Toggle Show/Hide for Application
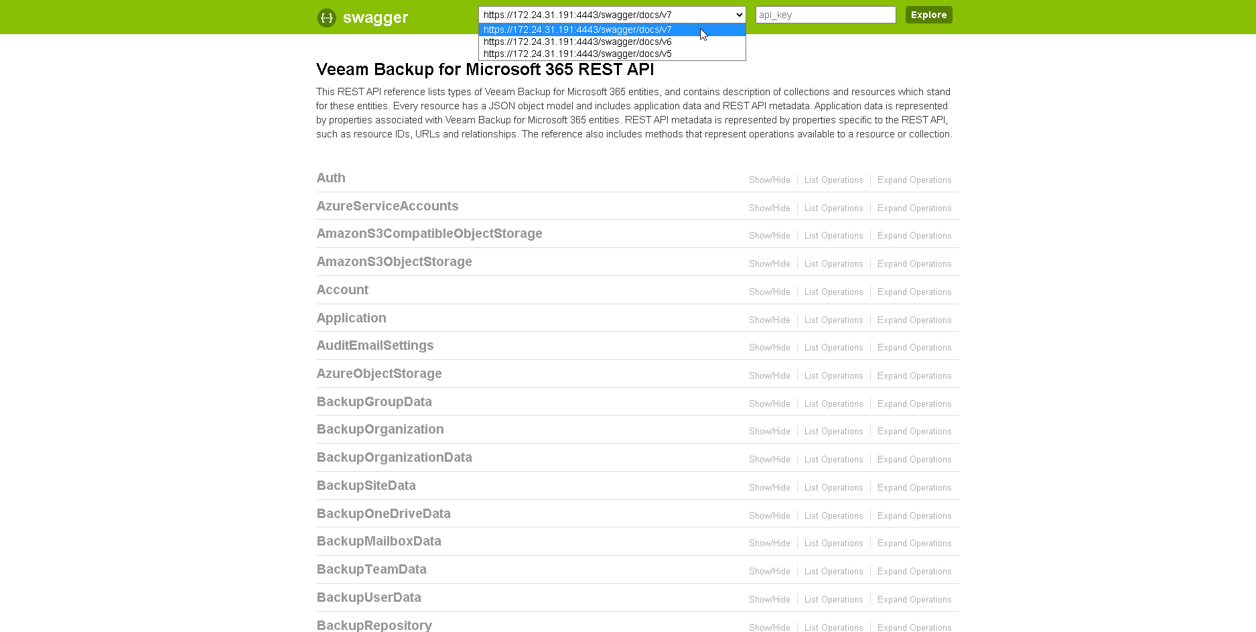 point(769,320)
